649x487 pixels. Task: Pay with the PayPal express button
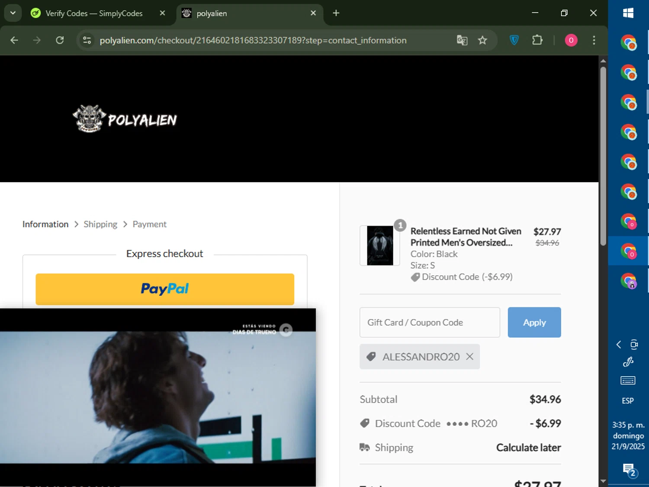165,289
